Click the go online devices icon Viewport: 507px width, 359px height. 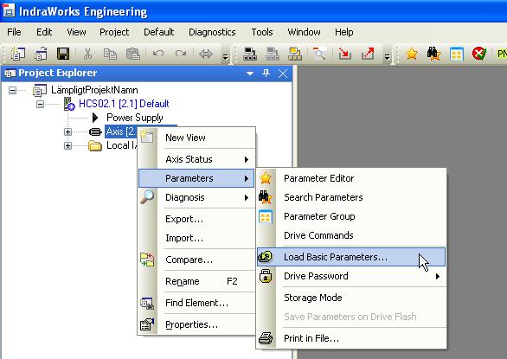point(250,54)
